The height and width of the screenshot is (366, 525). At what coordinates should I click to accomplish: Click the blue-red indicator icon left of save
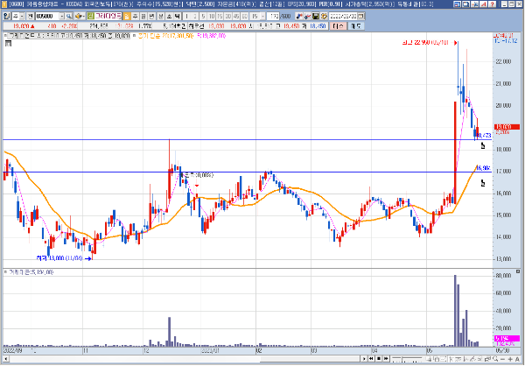[299, 16]
